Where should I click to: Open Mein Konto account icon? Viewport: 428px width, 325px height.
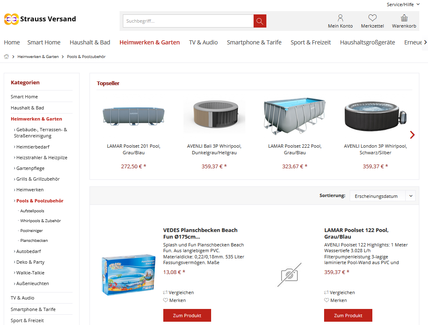[x=340, y=21]
